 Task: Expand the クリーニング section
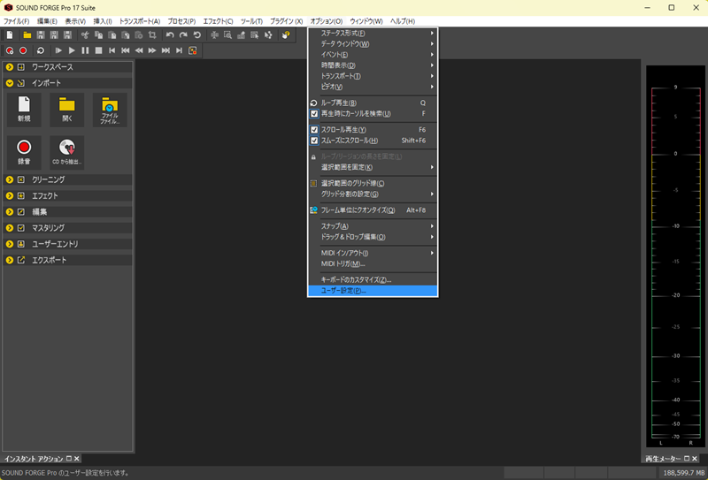[x=68, y=179]
